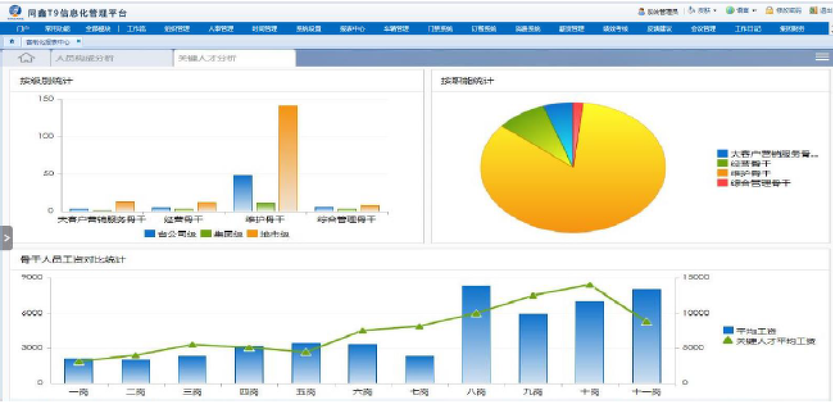This screenshot has width=833, height=402.
Task: Click the lock icon to change password
Action: (x=770, y=11)
